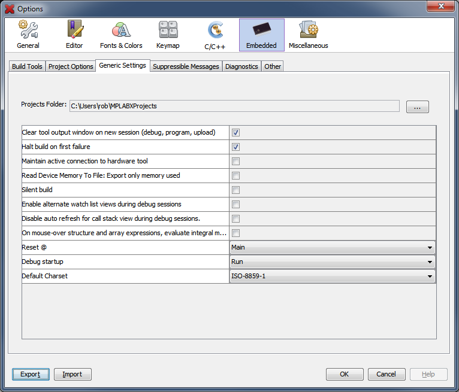459x392 pixels.
Task: Click the Import button
Action: click(x=73, y=375)
